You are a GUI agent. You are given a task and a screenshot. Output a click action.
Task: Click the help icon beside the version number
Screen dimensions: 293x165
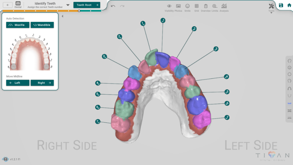click(x=5, y=159)
